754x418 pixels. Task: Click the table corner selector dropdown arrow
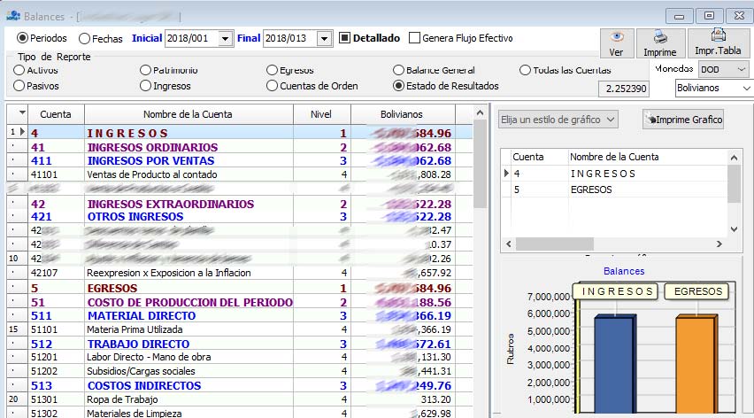click(22, 113)
